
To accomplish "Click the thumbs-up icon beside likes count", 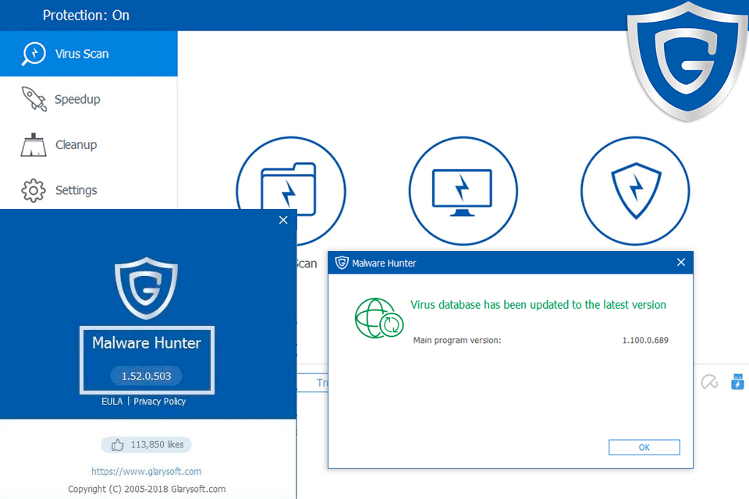I will [x=118, y=445].
